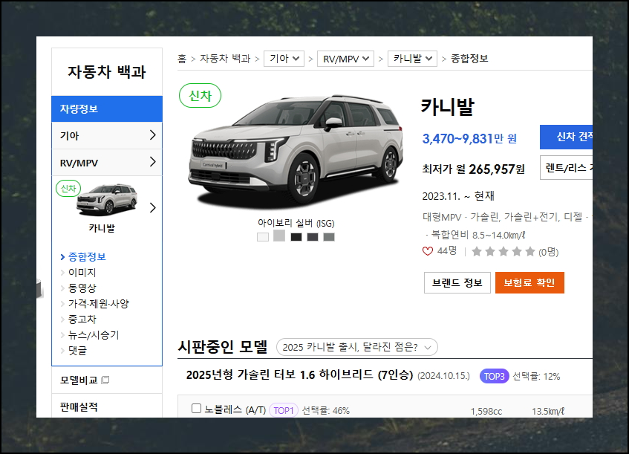Select the white color swatch
Image resolution: width=629 pixels, height=454 pixels.
263,237
